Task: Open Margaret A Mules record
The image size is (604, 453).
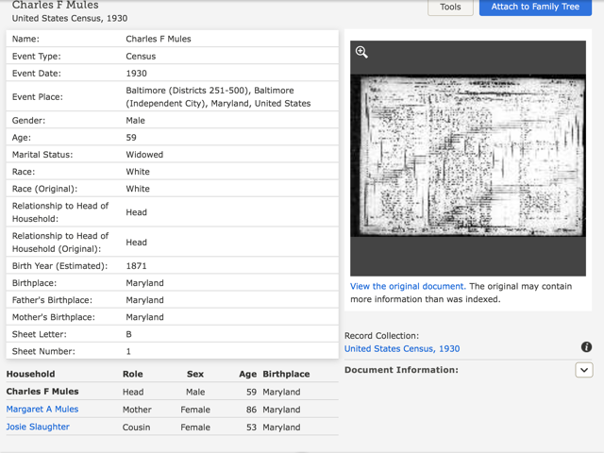Action: 42,410
